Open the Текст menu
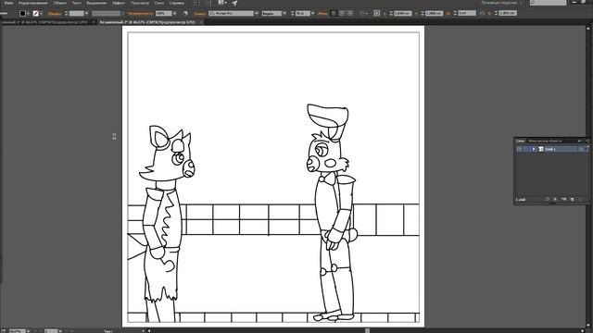Screen dimensions: 593x333 (x=76, y=3)
